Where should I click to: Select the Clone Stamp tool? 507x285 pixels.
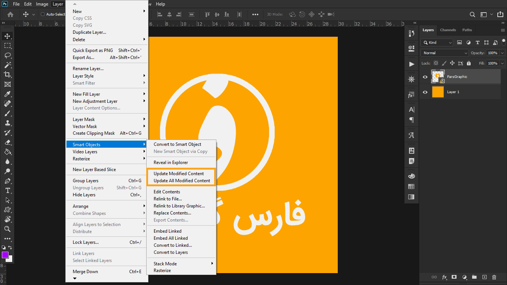[x=7, y=123]
